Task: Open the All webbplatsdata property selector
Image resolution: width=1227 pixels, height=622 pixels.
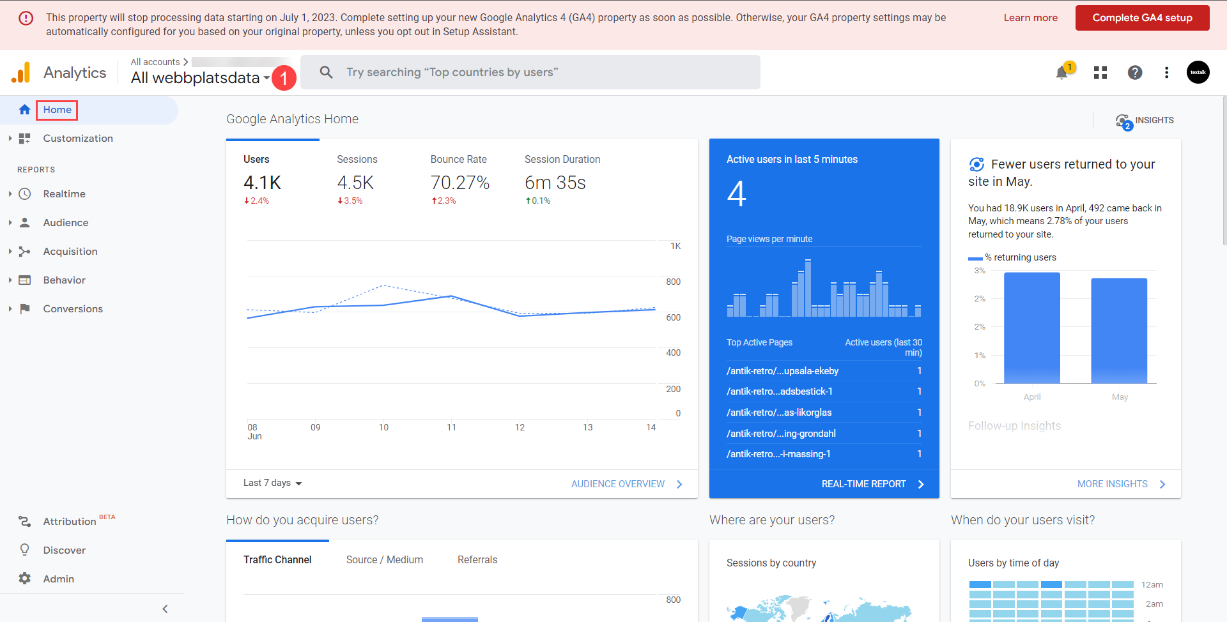Action: [x=200, y=78]
